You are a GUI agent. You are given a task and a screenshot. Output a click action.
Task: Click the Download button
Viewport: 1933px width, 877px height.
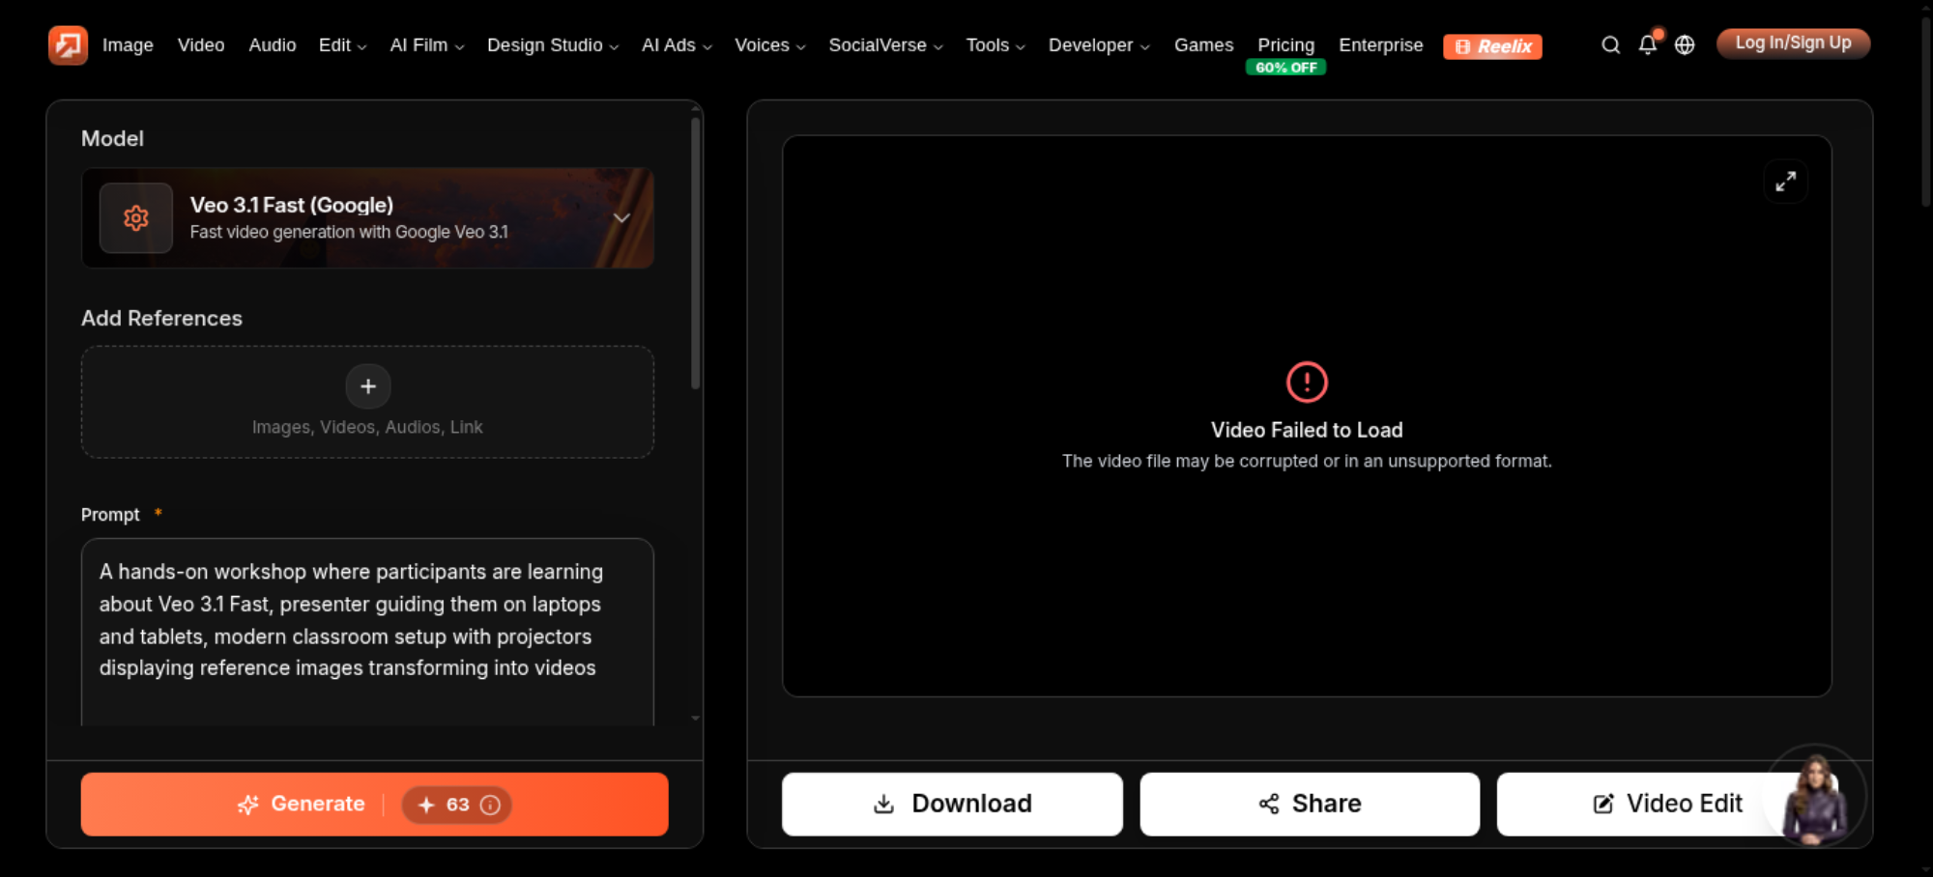[x=952, y=804]
